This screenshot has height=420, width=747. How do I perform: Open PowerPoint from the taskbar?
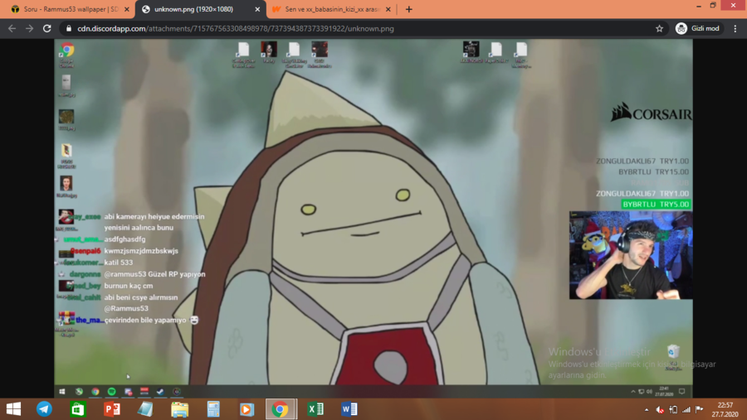tap(112, 409)
